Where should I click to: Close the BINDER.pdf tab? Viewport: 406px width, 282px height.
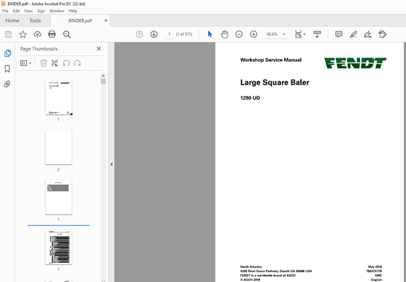point(106,20)
